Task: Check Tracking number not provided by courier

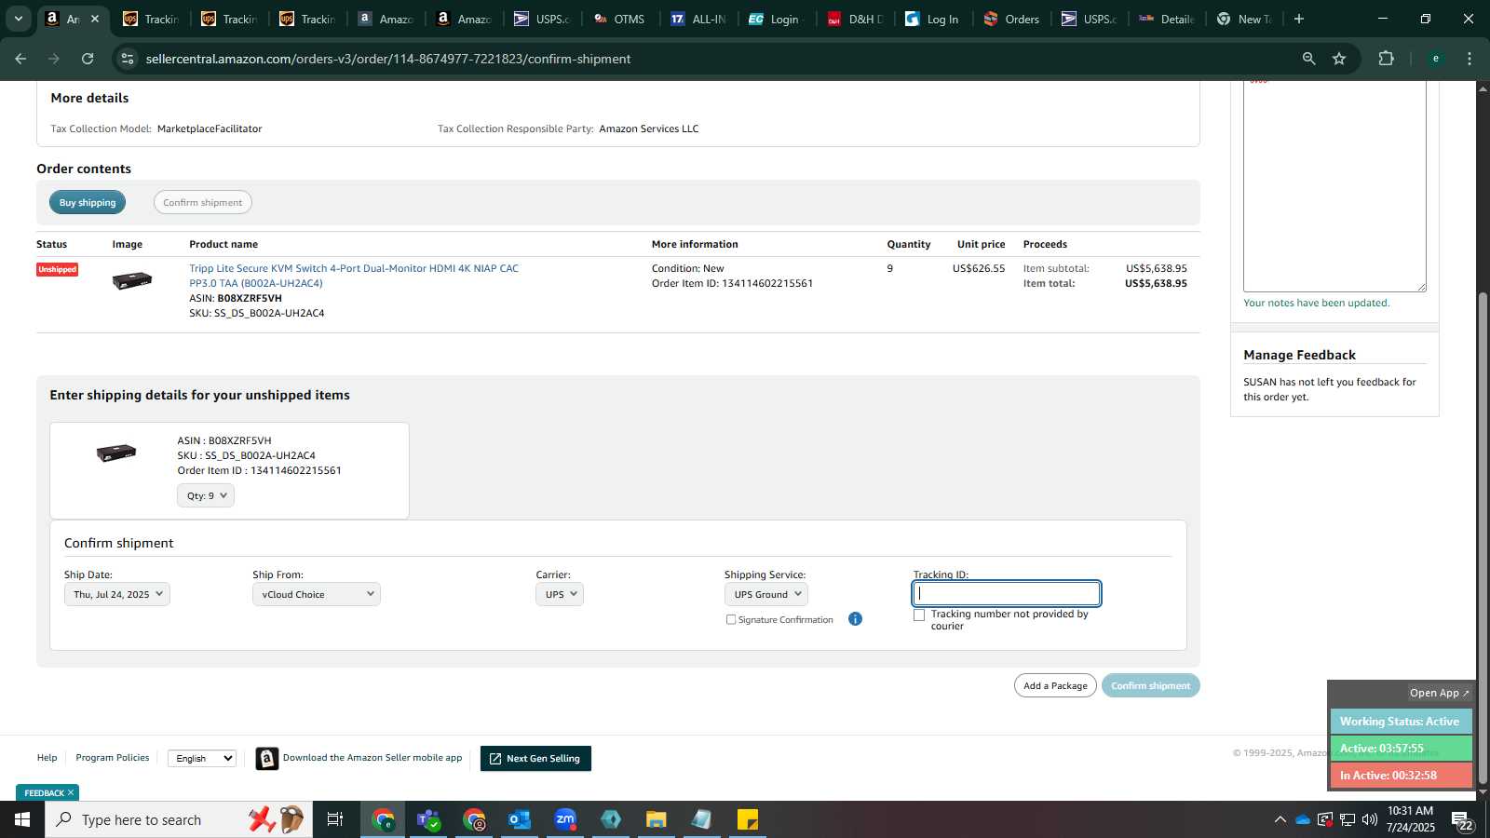Action: (x=919, y=615)
